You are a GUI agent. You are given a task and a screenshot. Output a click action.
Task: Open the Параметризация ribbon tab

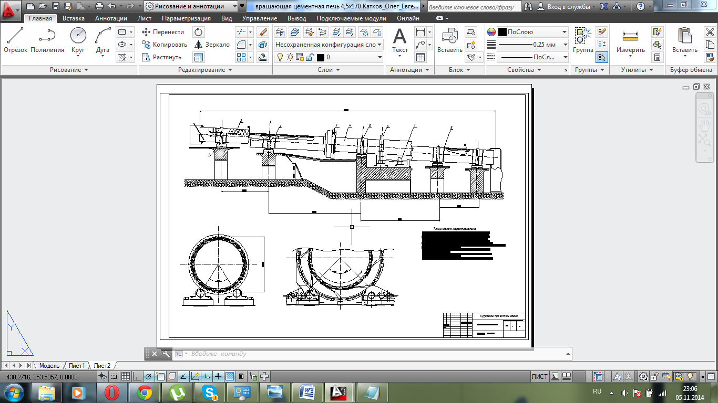coord(186,18)
